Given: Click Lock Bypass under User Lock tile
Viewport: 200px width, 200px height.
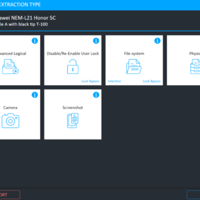Looking at the screenshot, I should point(90,81).
